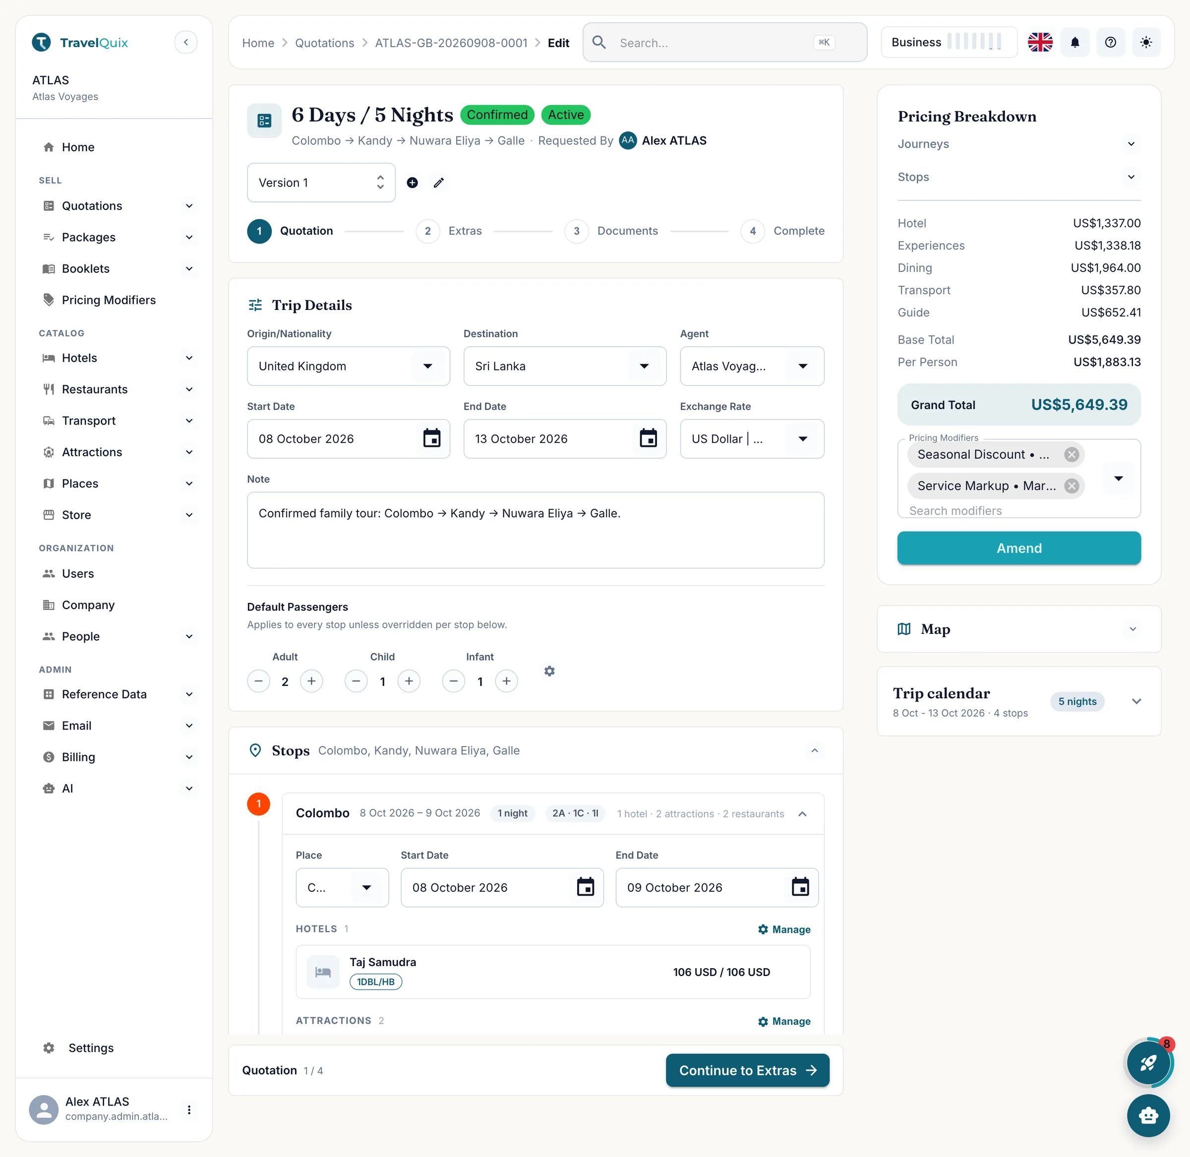Manage Colombo hotels
This screenshot has height=1157, width=1190.
tap(784, 929)
